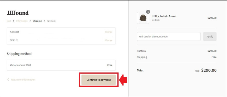Change the Contact details

point(109,32)
